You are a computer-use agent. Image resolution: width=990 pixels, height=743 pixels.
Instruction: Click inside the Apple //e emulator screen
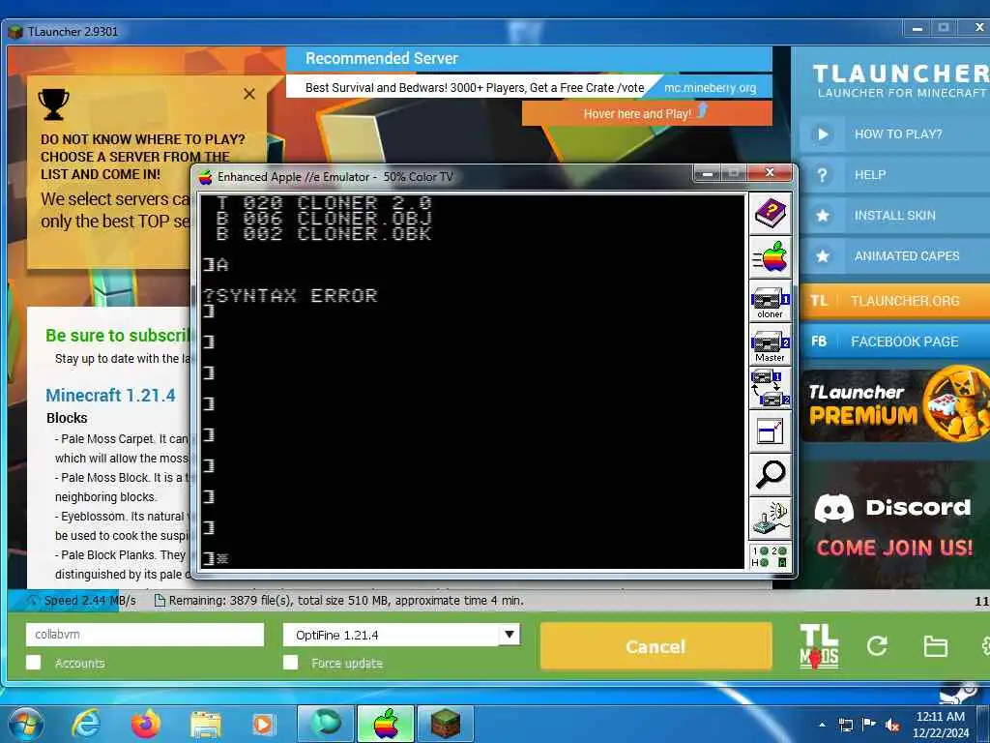472,381
